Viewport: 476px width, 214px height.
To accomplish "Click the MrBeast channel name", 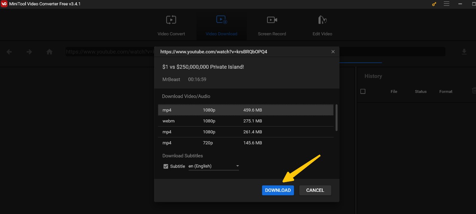I will coord(171,80).
